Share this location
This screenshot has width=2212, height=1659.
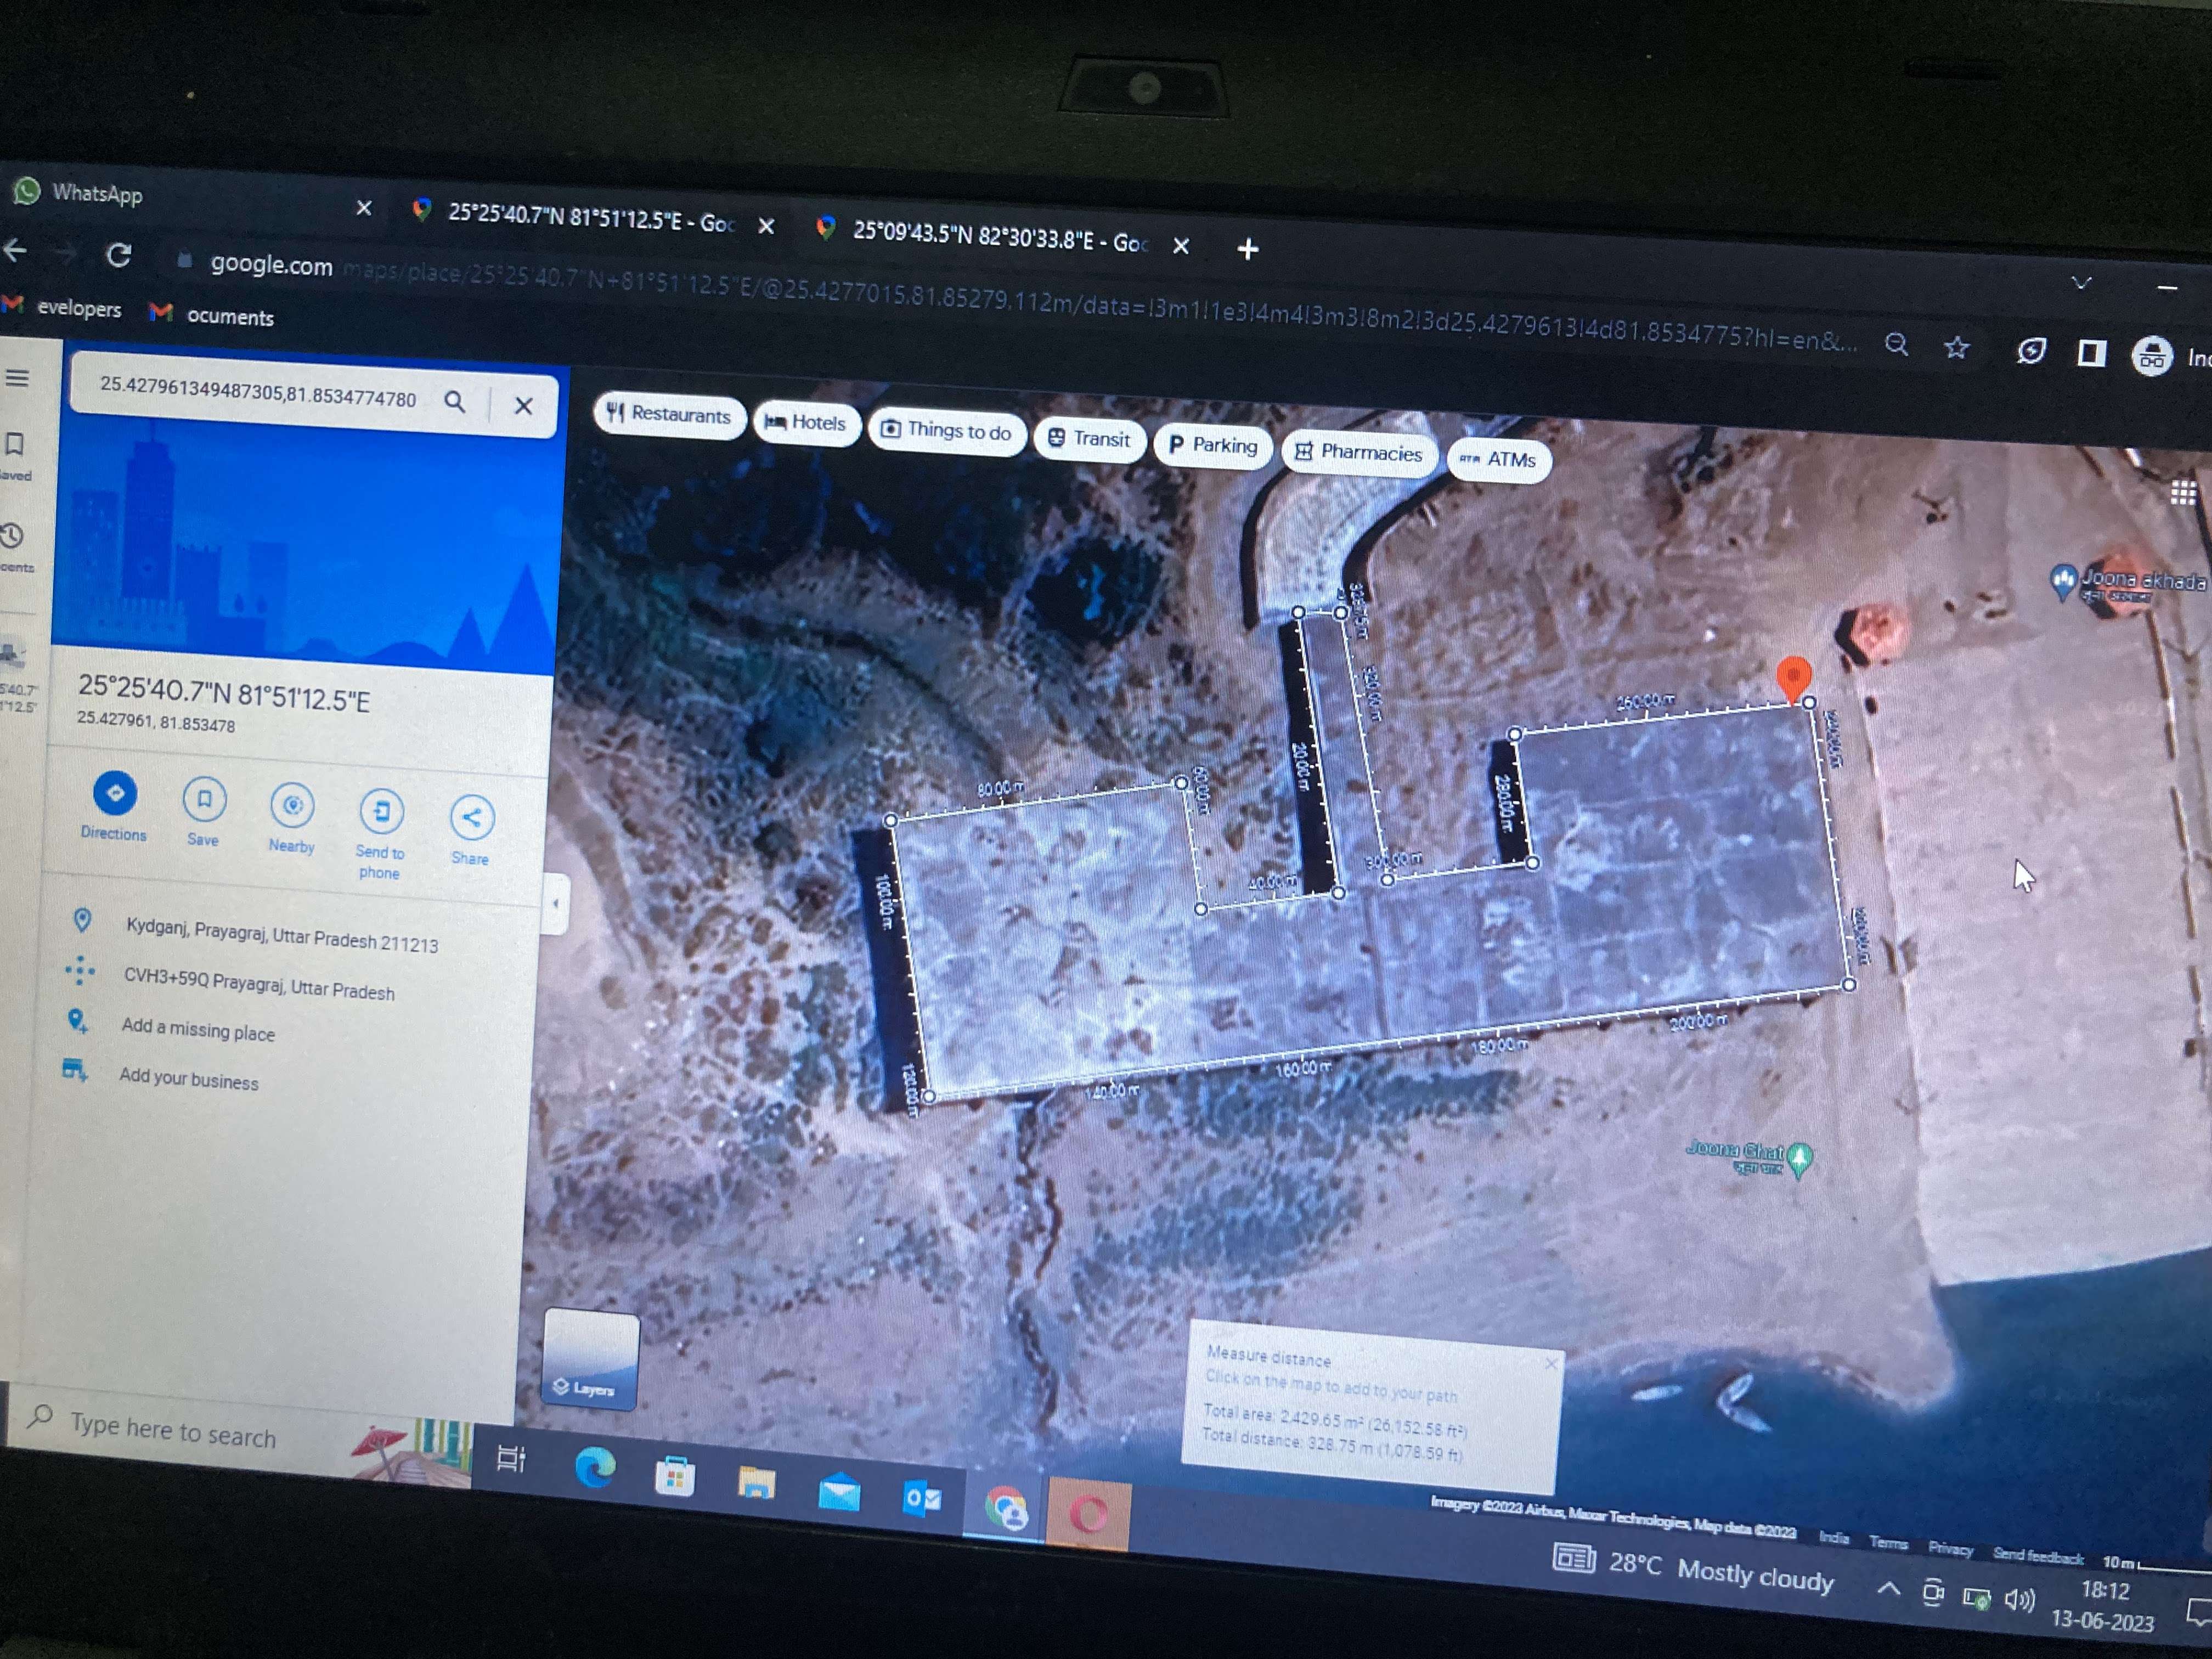(x=471, y=829)
